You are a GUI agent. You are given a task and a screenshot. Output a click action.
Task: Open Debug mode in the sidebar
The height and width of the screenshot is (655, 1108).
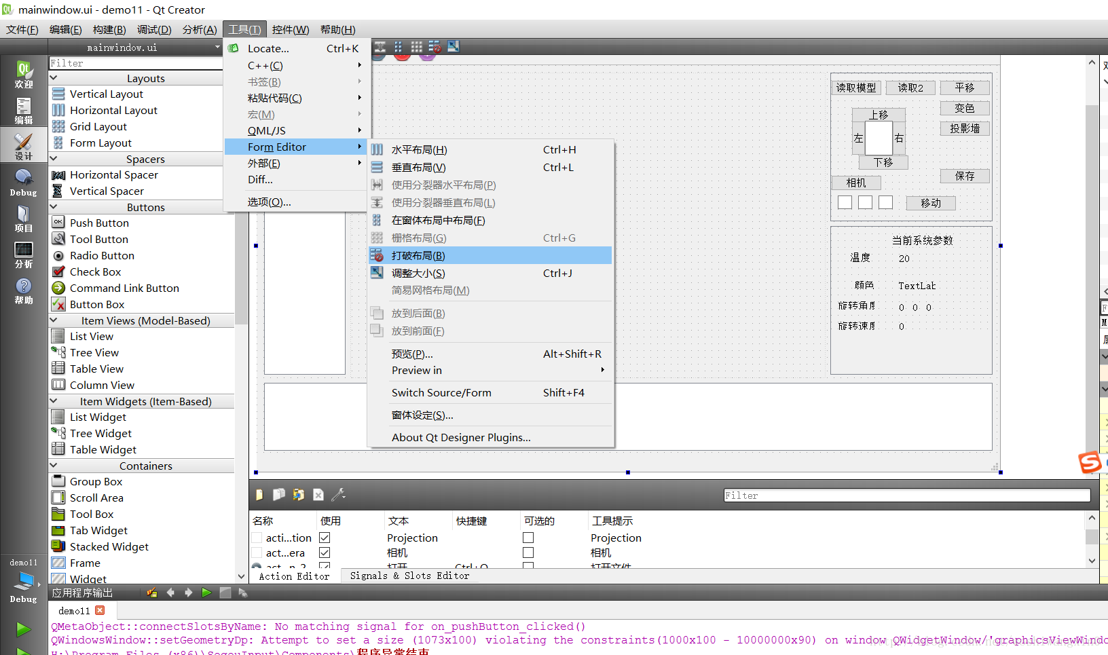pyautogui.click(x=24, y=183)
